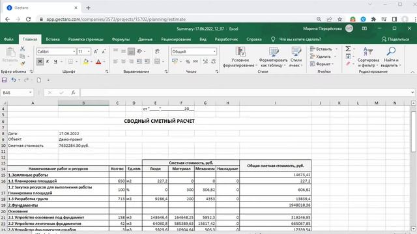Toggle bold formatting (Ж)

(40, 62)
